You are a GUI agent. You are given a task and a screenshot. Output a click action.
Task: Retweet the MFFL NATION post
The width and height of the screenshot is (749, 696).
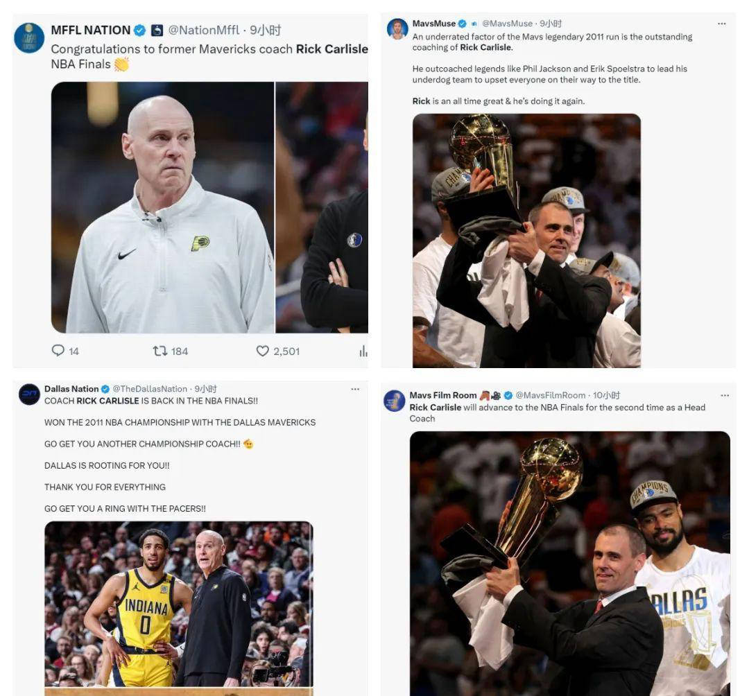pos(160,351)
